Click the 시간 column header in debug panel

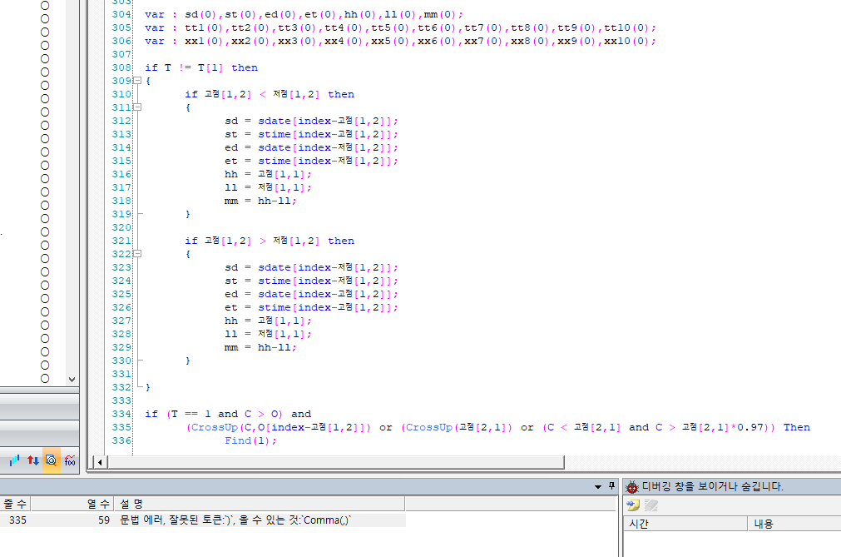click(x=639, y=524)
